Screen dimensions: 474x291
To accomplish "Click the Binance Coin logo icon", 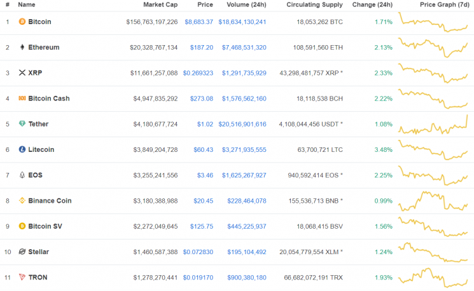I will coord(22,201).
